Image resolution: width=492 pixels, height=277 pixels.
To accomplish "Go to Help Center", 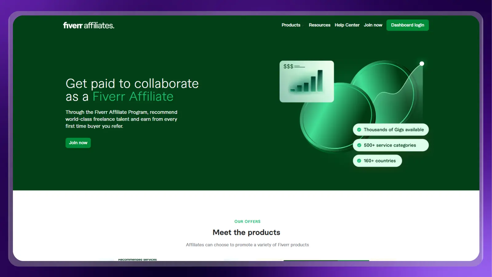I will 347,25.
